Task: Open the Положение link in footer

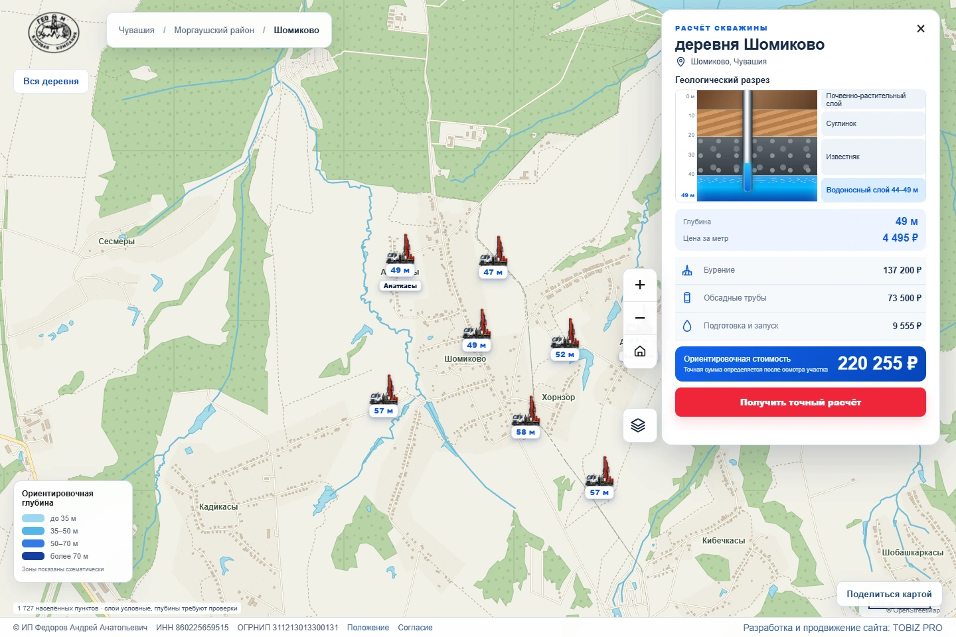Action: pyautogui.click(x=368, y=628)
